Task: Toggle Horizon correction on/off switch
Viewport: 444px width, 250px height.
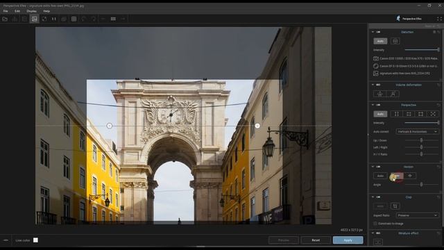Action: click(378, 167)
